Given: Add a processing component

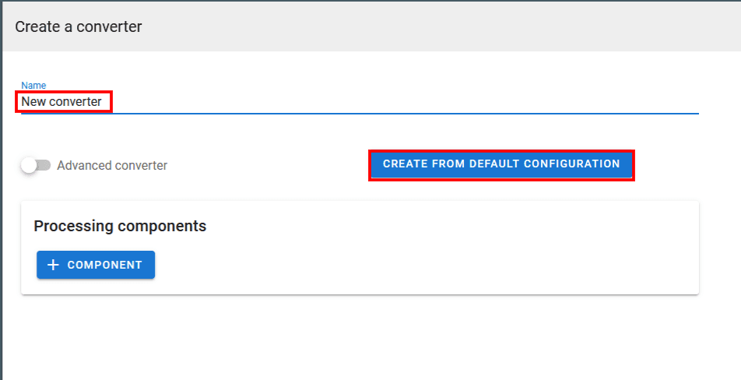Looking at the screenshot, I should click(96, 265).
